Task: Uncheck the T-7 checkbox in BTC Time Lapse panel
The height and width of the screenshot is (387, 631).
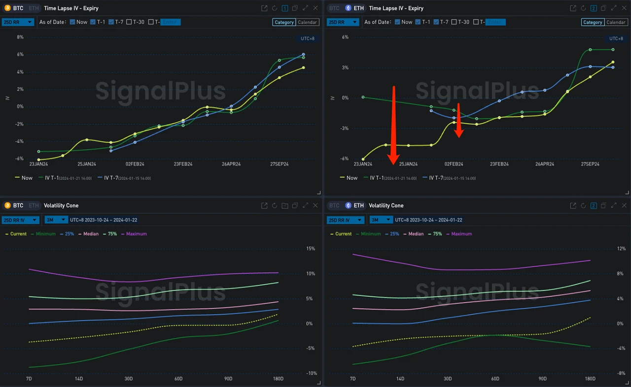Action: click(112, 22)
